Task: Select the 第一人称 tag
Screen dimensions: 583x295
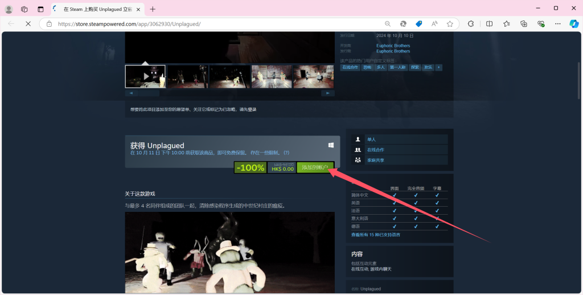Action: [397, 67]
